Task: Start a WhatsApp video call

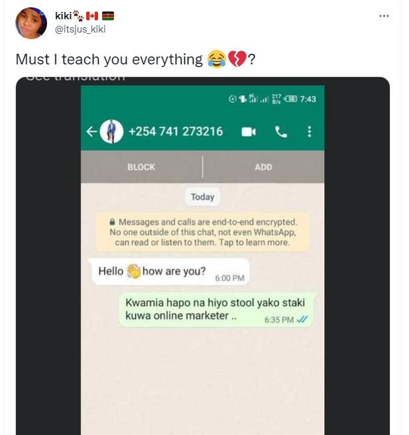Action: point(249,131)
